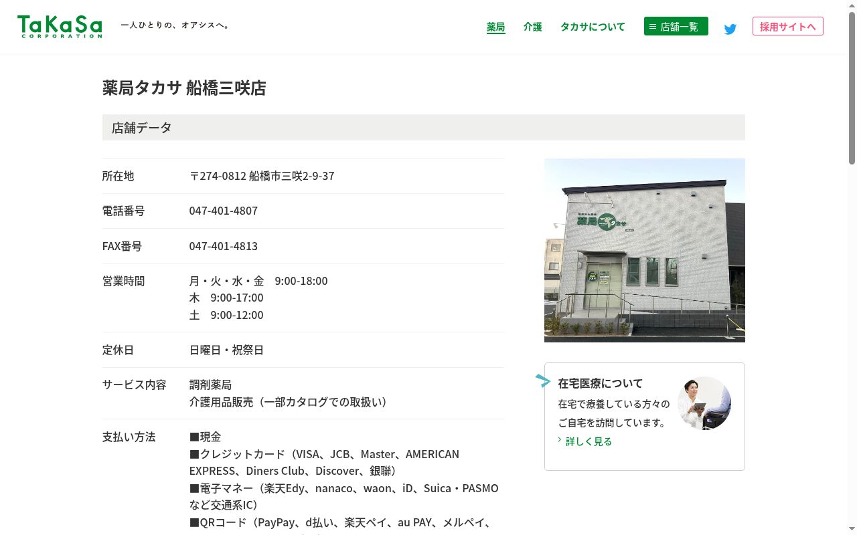Click the FAX number 047-401-4813
This screenshot has width=857, height=535.
point(224,246)
